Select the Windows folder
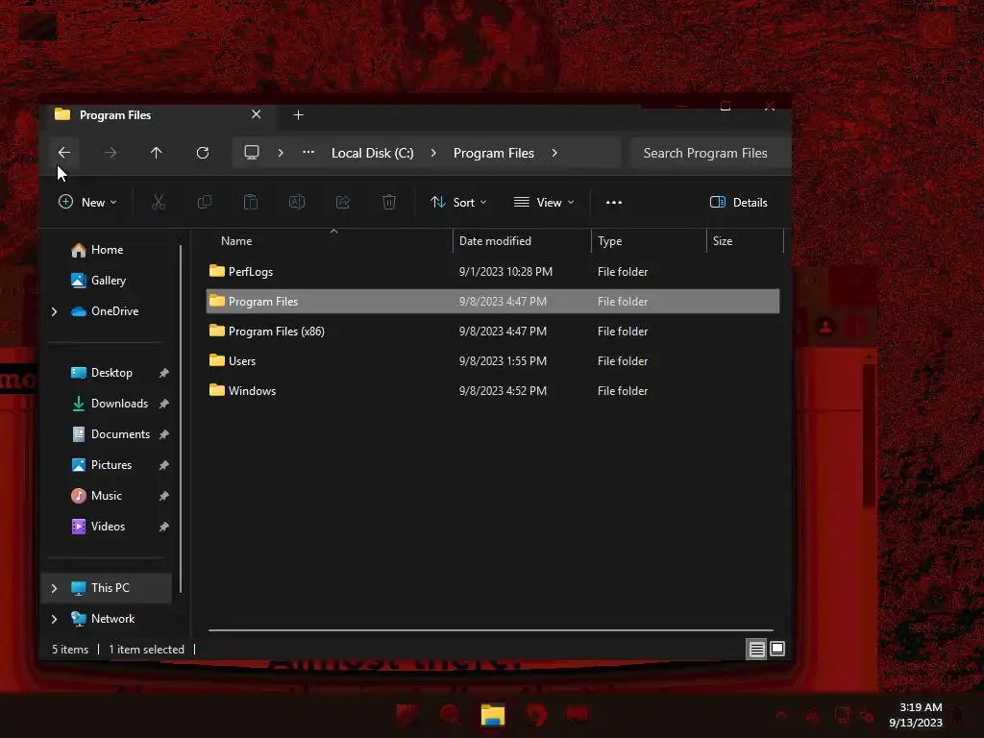This screenshot has height=738, width=984. coord(493,390)
